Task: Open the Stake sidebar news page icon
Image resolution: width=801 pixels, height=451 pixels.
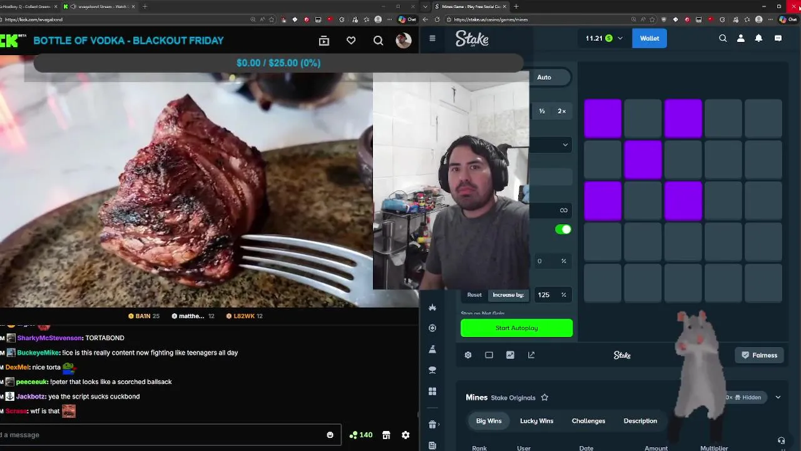Action: [x=432, y=445]
